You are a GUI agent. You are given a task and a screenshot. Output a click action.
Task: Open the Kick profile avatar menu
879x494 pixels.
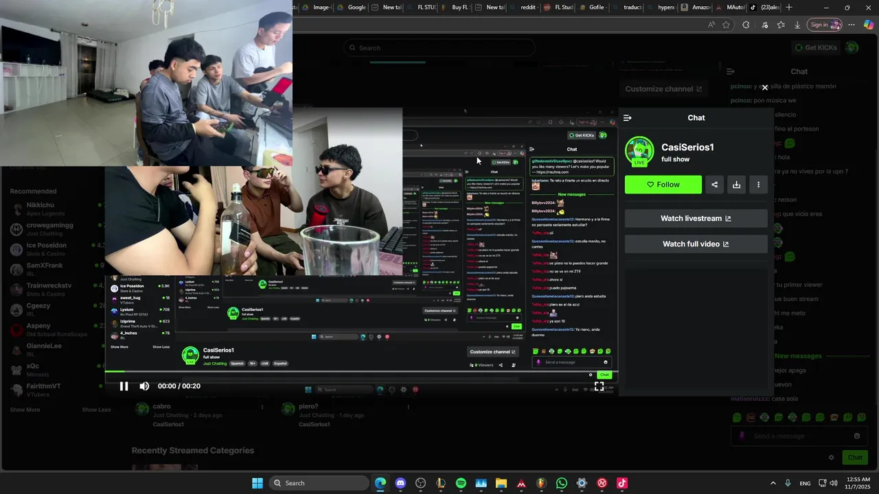coord(852,47)
